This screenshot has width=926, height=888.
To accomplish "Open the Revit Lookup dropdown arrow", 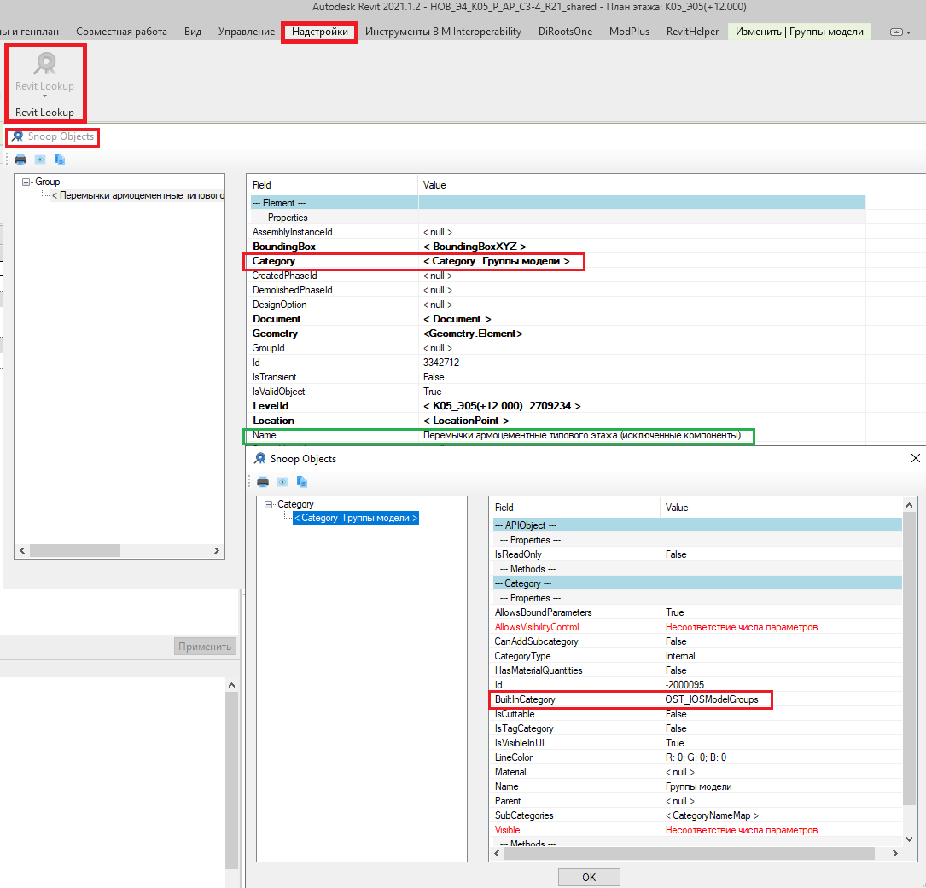I will click(x=45, y=96).
